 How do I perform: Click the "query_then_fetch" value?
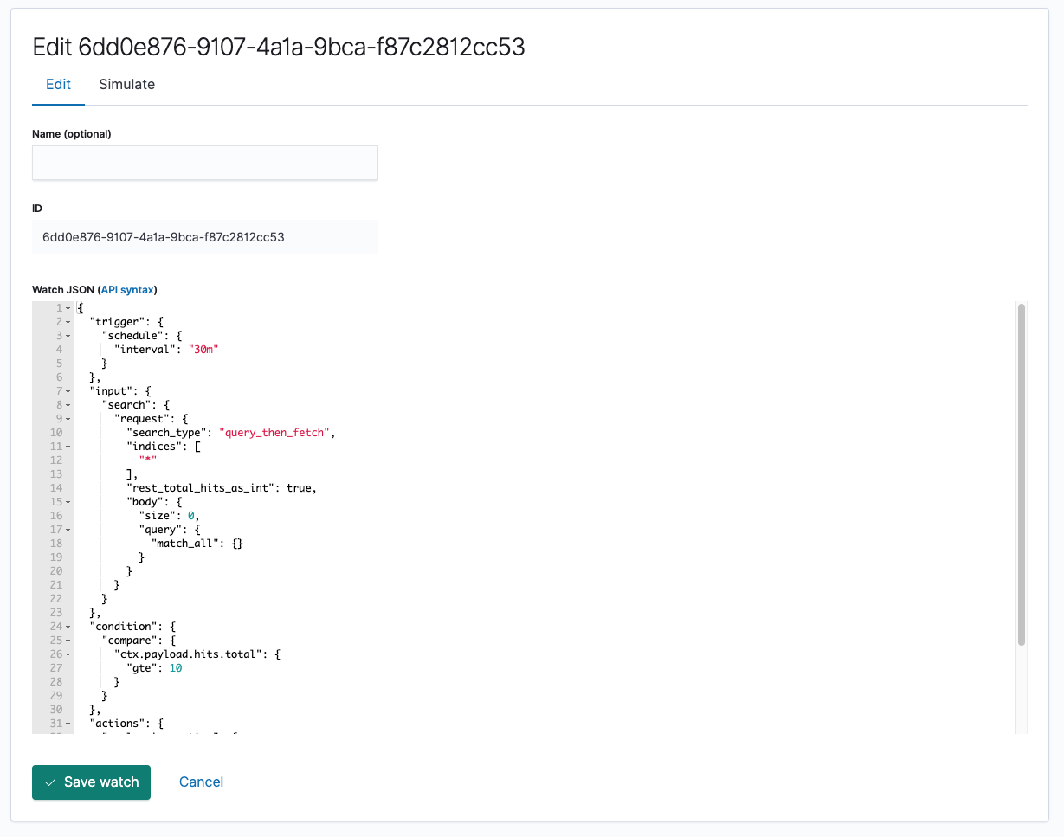pos(276,433)
